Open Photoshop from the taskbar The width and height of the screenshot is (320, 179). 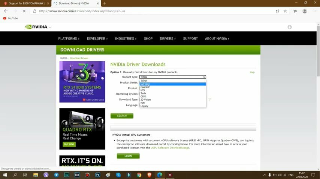pyautogui.click(x=97, y=175)
